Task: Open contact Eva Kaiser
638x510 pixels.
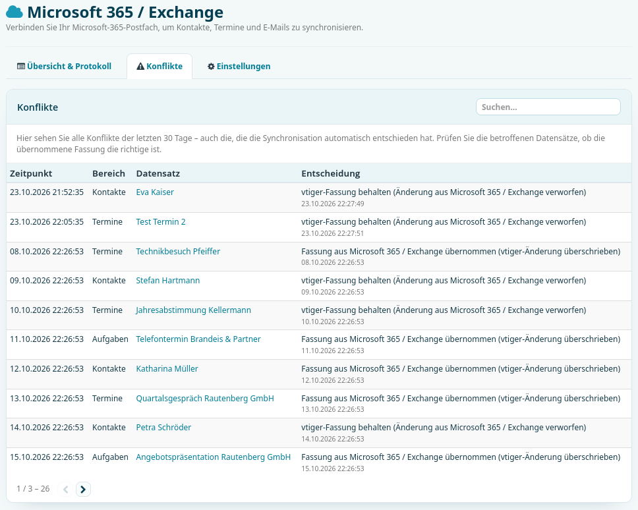Action: (155, 192)
